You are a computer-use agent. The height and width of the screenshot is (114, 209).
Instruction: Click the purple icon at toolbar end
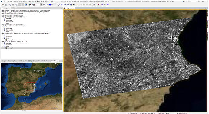pos(108,5)
